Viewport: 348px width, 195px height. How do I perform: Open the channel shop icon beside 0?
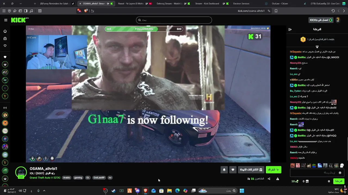coord(307,181)
